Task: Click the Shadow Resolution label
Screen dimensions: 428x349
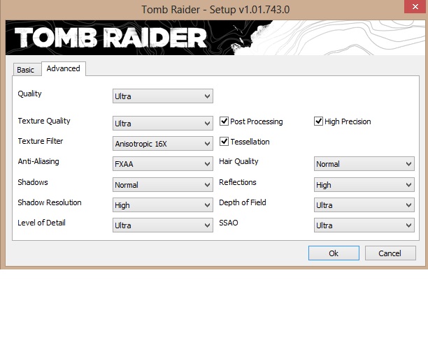Action: coord(50,202)
